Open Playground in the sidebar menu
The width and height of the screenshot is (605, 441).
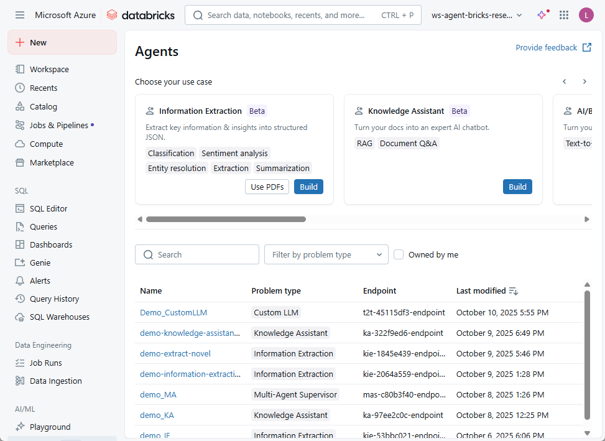click(50, 427)
